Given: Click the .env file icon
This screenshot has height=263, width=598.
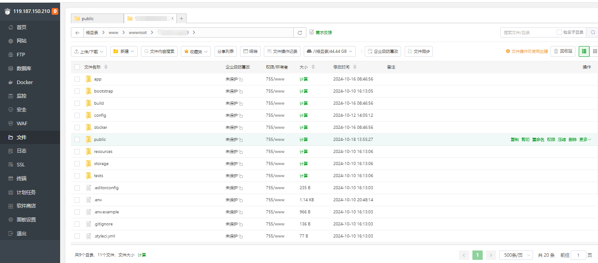Looking at the screenshot, I should pos(89,199).
